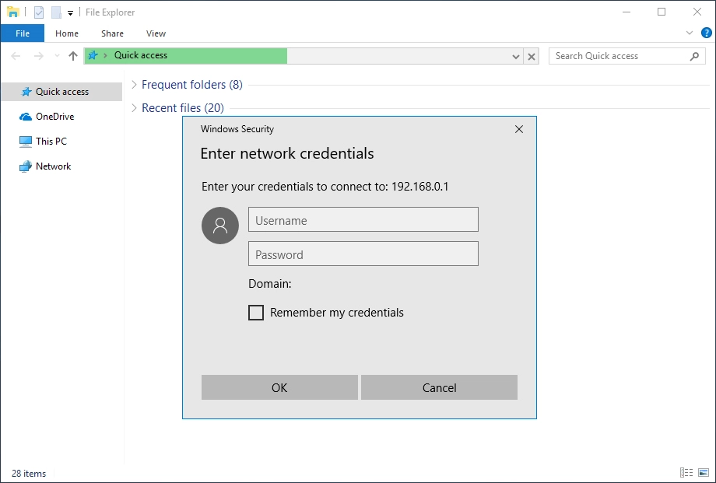Click the Username field
Image resolution: width=716 pixels, height=483 pixels.
[363, 219]
